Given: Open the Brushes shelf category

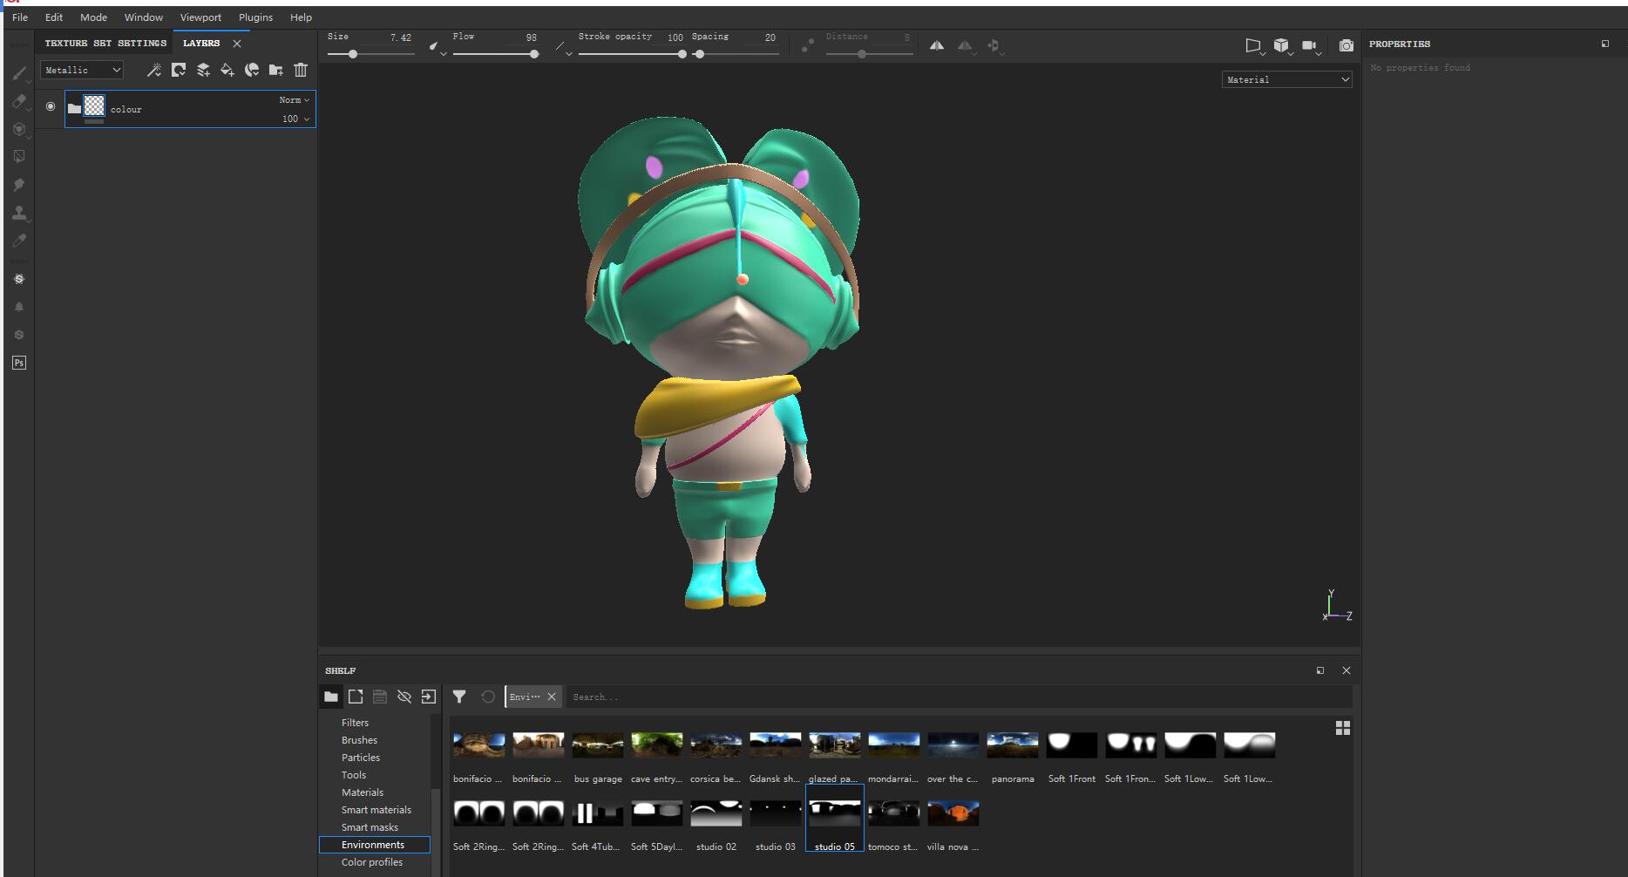Looking at the screenshot, I should click(x=359, y=740).
